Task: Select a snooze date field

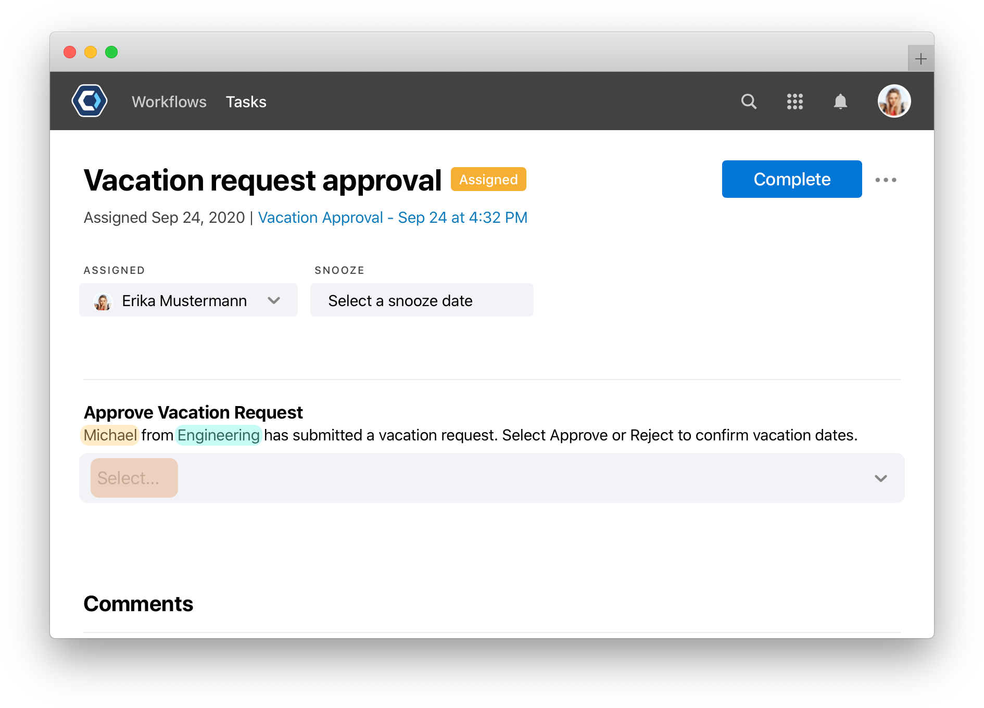Action: (422, 300)
